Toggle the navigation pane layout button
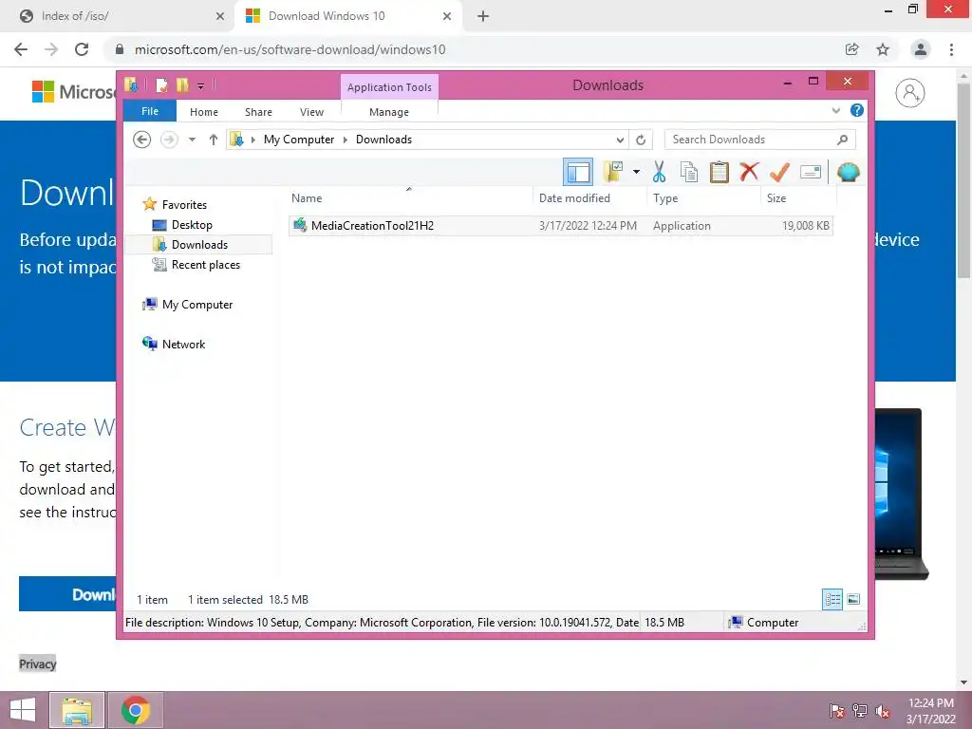 coord(578,173)
